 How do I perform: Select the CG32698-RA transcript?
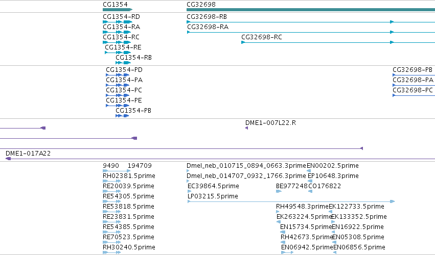(208, 27)
